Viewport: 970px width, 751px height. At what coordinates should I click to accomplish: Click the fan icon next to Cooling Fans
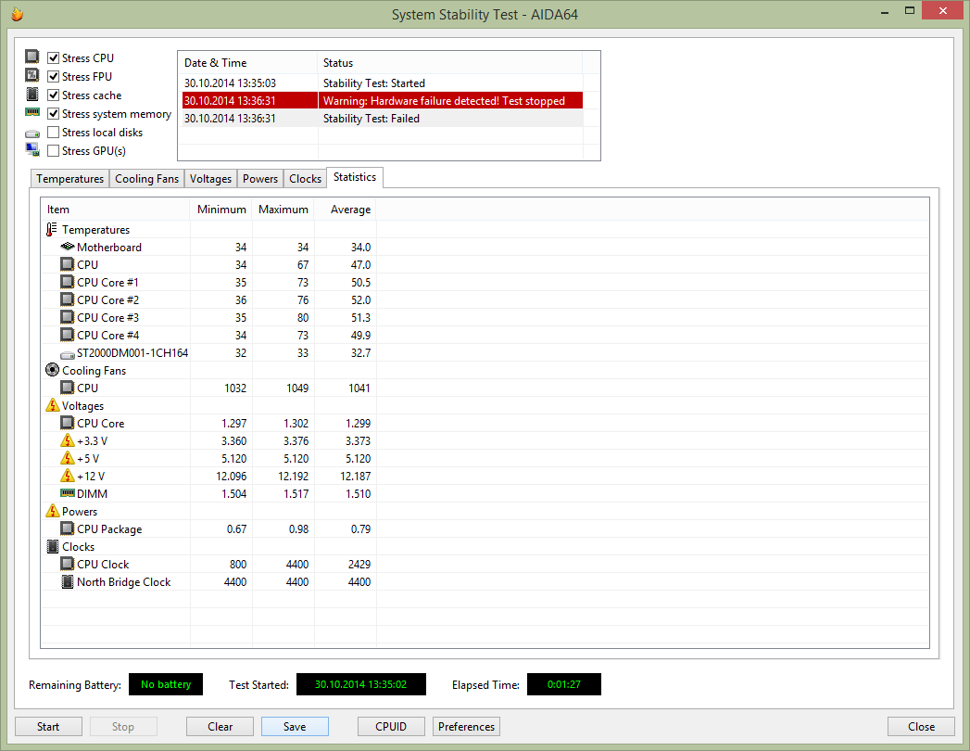[x=53, y=370]
